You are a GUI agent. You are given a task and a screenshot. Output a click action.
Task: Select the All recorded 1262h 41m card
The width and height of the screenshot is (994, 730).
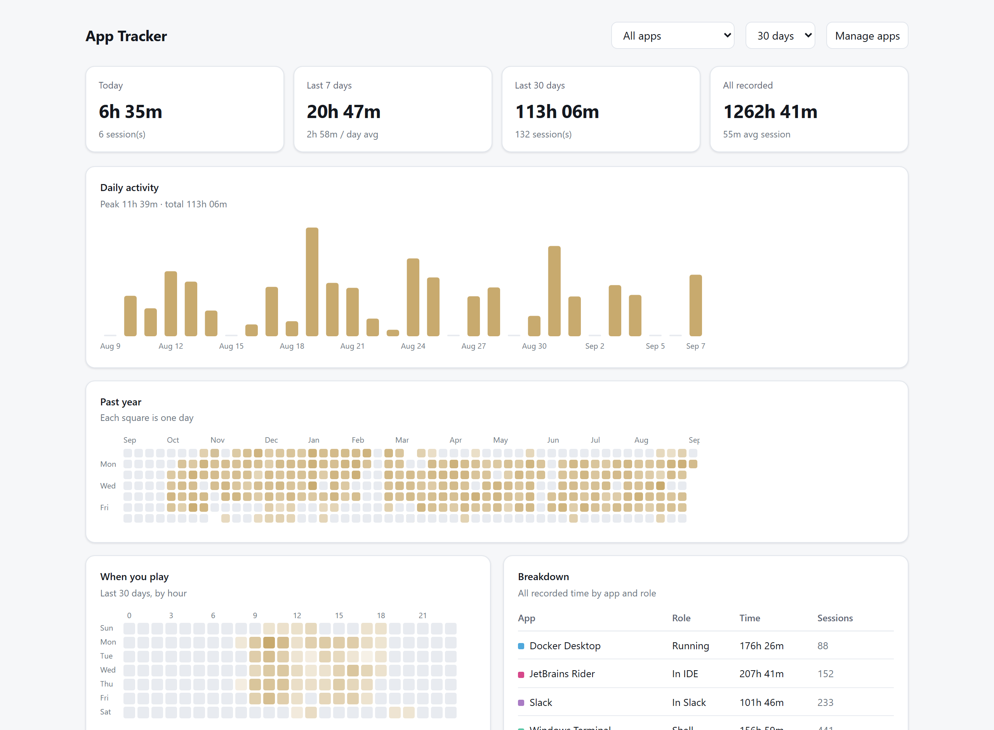point(809,109)
